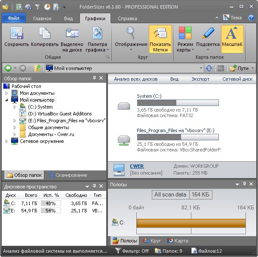This screenshot has width=258, height=257.
Task: Open the Отображение magnifier dropdown
Action: click(x=131, y=39)
